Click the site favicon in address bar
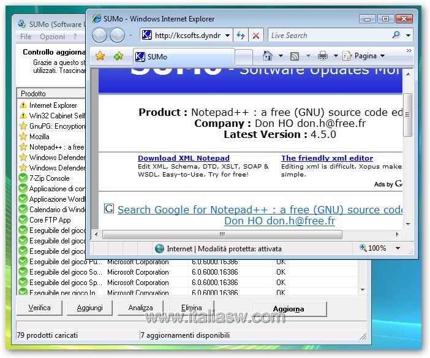 tap(147, 35)
